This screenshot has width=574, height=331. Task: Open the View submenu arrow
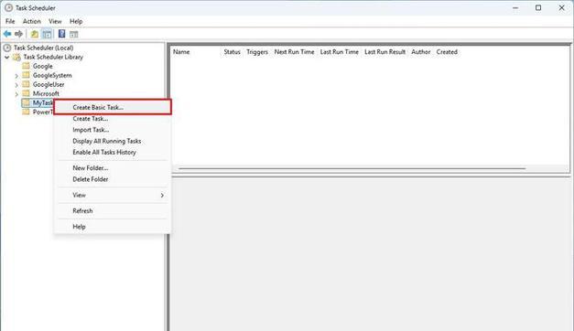click(162, 196)
